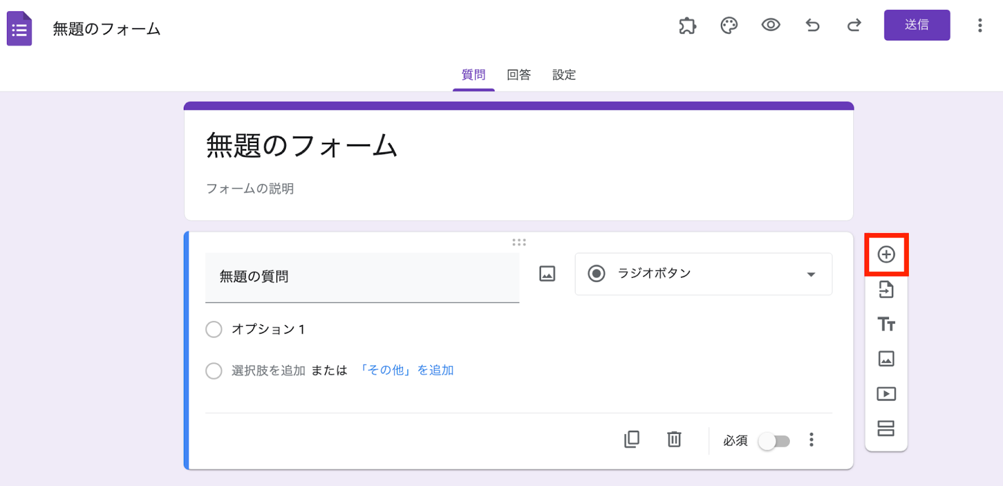The width and height of the screenshot is (1003, 486).
Task: Preview the form with the eye icon
Action: (x=770, y=25)
